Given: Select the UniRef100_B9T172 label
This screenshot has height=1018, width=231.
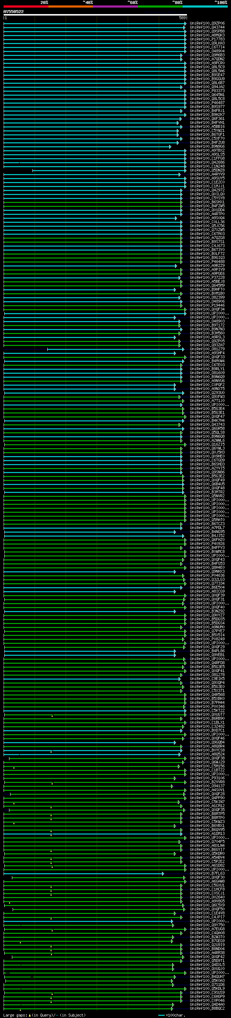Looking at the screenshot, I should click(207, 325).
